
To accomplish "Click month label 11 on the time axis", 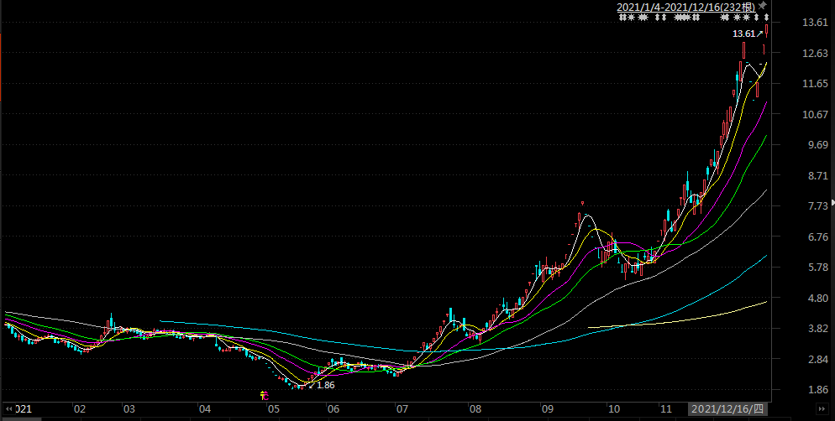I will click(666, 408).
